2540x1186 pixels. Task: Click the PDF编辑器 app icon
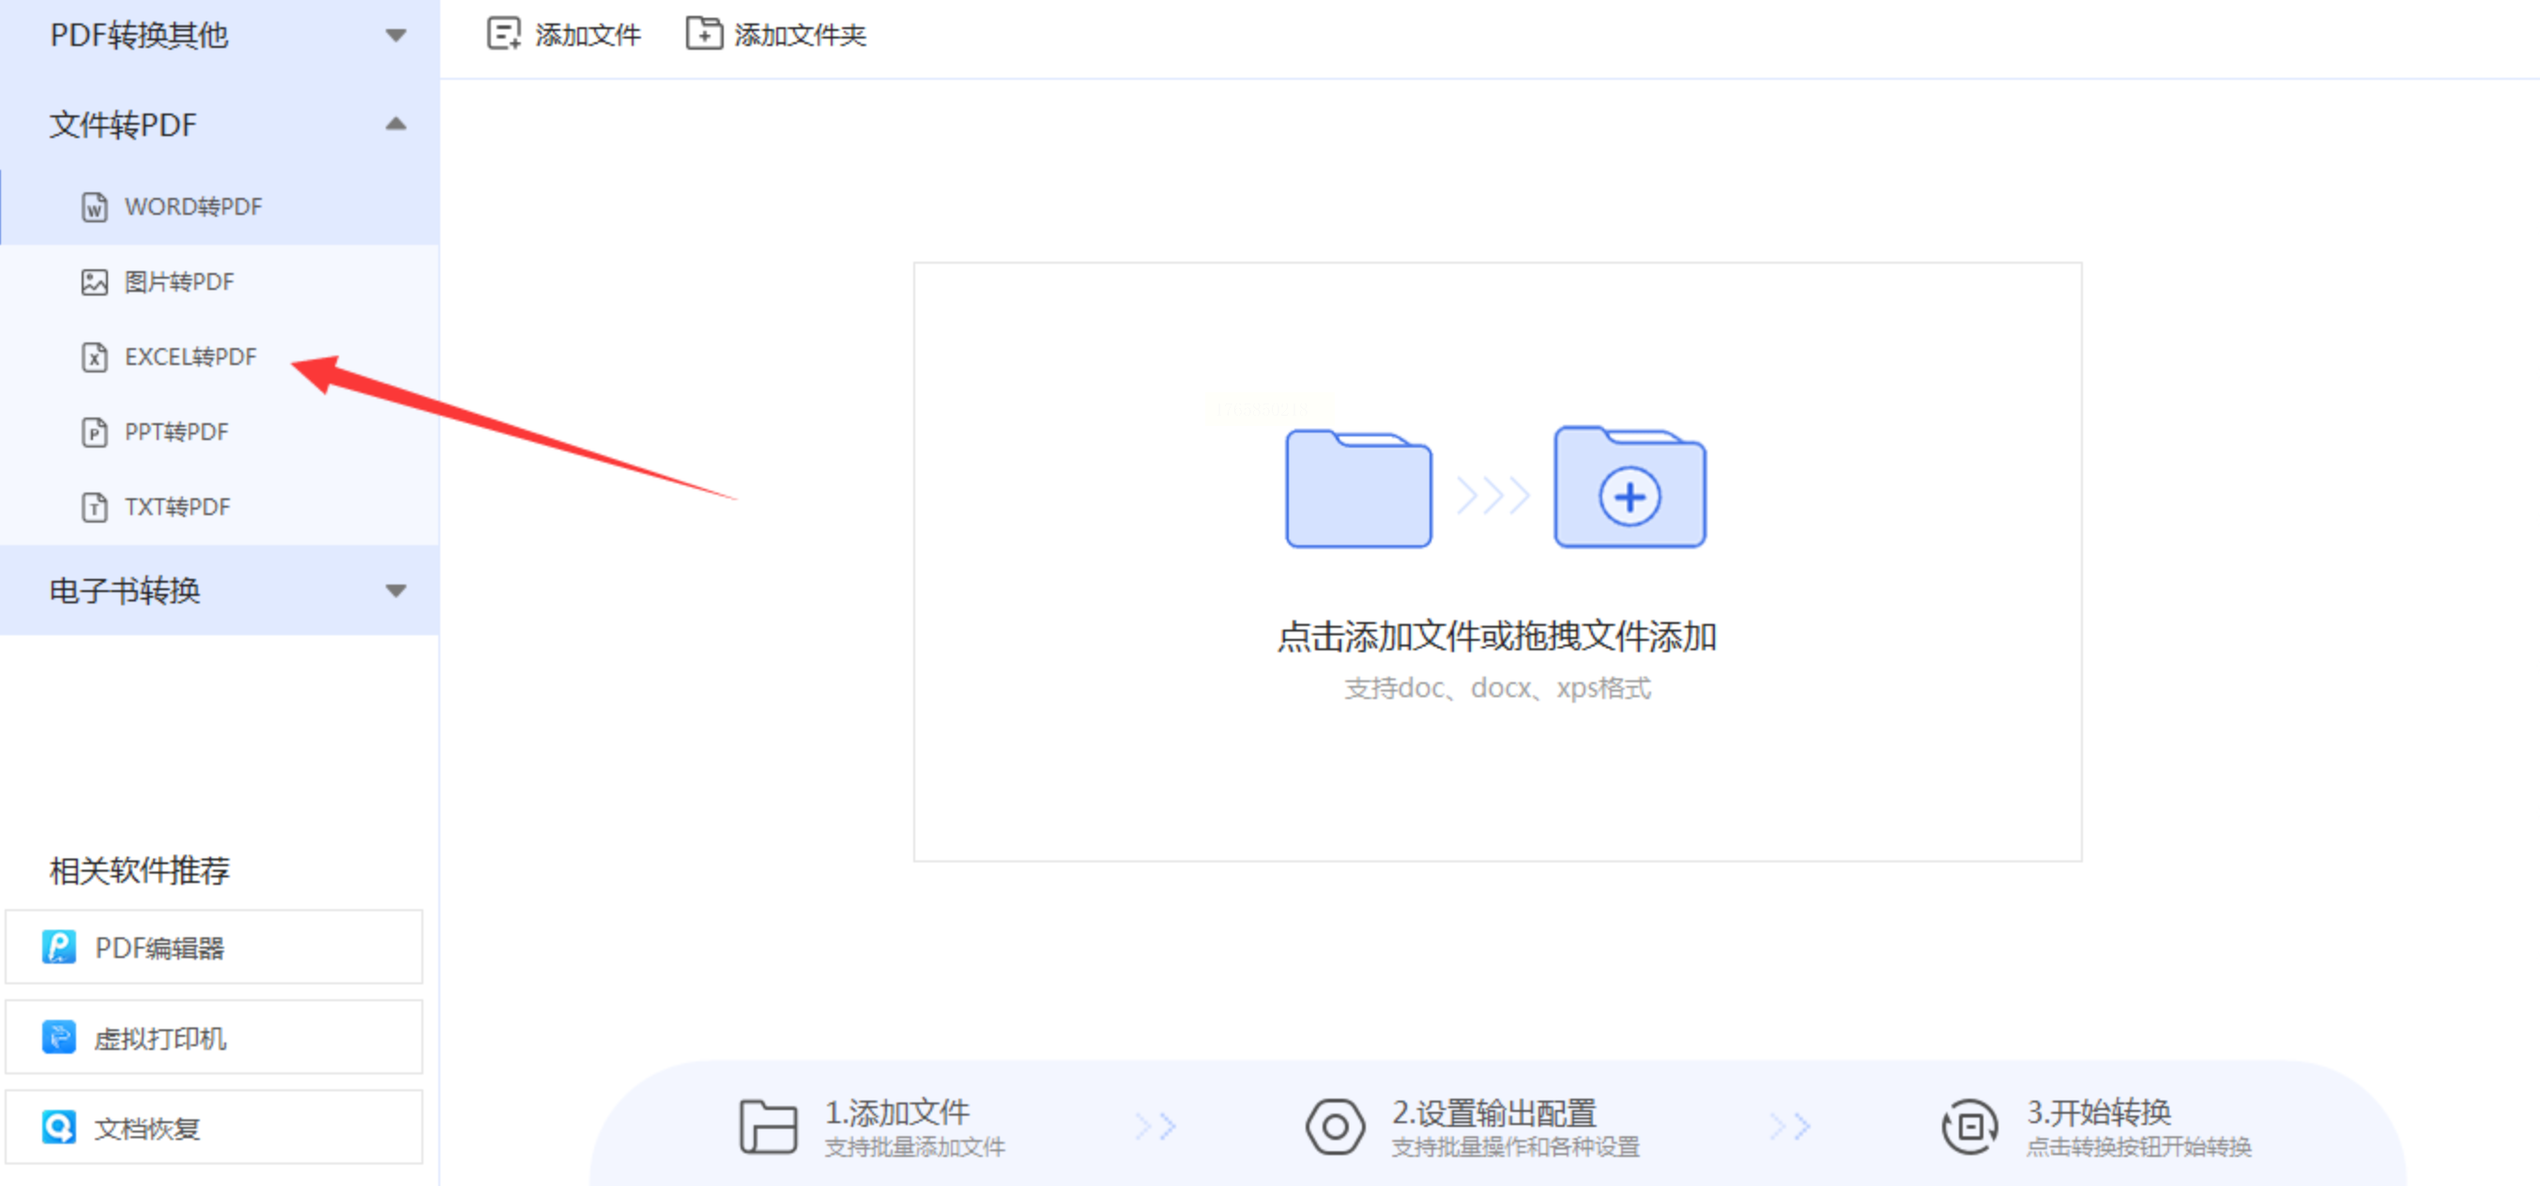(x=59, y=947)
